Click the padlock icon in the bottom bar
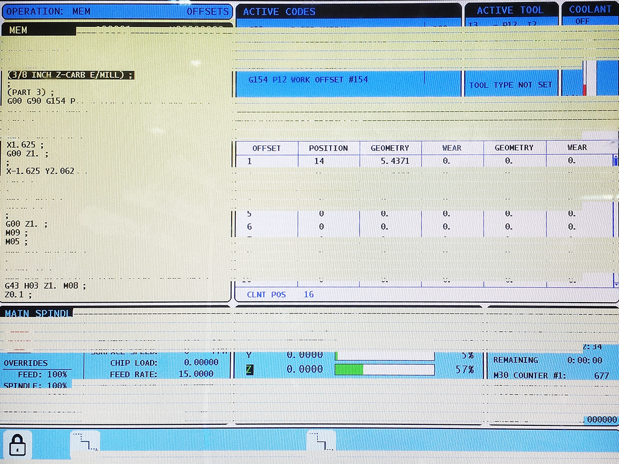Image resolution: width=619 pixels, height=464 pixels. [x=18, y=444]
